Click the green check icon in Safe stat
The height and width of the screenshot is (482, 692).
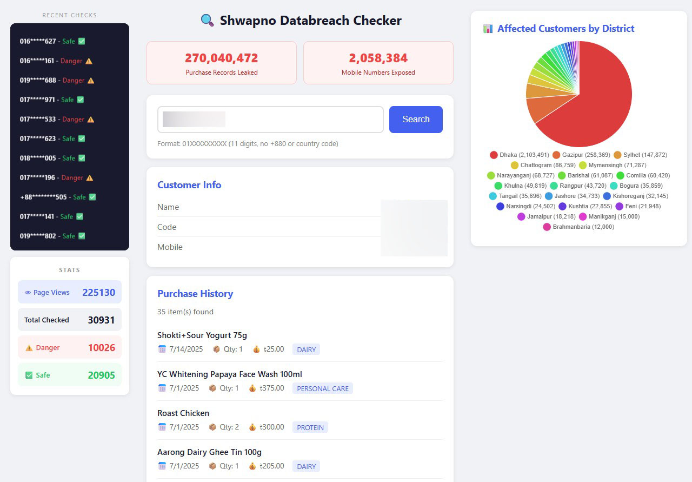click(29, 375)
